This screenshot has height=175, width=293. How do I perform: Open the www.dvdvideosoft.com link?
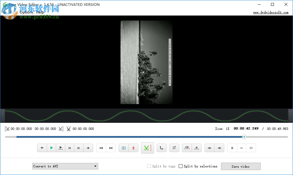pyautogui.click(x=270, y=12)
